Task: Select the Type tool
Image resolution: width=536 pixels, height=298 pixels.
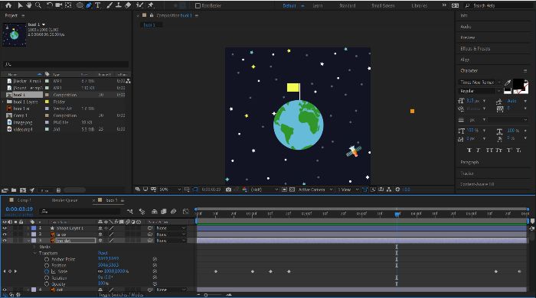Action: 98,5
